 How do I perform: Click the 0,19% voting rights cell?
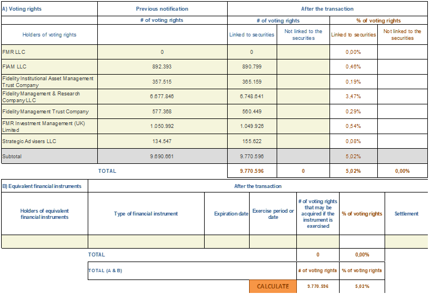pyautogui.click(x=353, y=82)
